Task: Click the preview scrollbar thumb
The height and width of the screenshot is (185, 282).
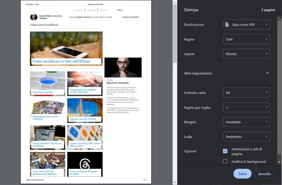Action: [x=175, y=33]
